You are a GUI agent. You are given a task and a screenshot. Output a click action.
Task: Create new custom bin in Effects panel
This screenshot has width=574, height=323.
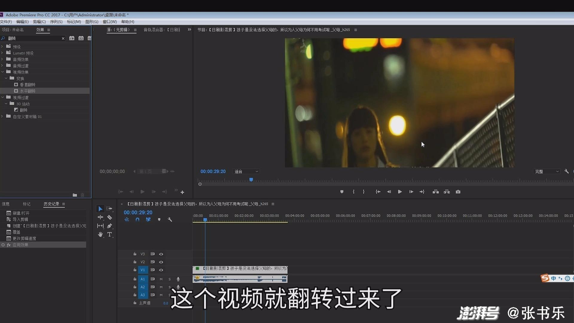75,195
